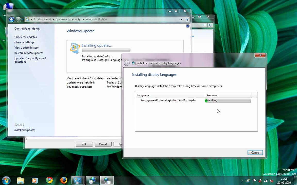Open address dropdown in rear Control Panel window
The width and height of the screenshot is (297, 185).
[x=205, y=25]
